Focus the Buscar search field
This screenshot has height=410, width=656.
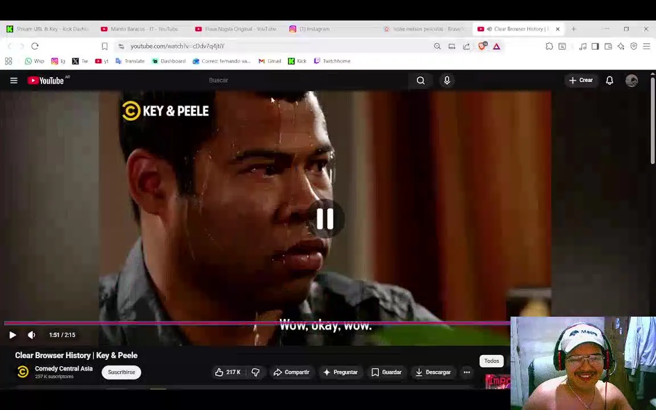point(307,80)
